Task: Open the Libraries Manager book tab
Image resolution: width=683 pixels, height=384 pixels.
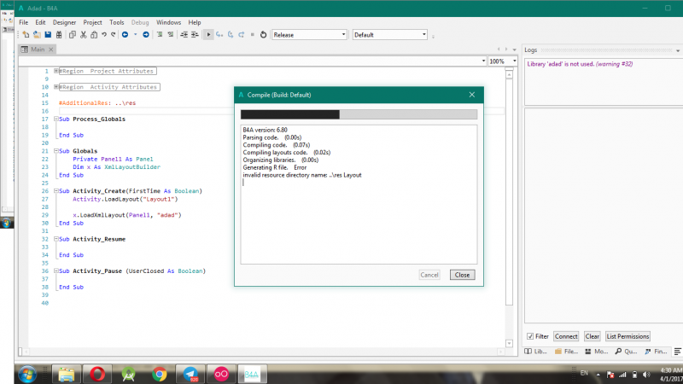Action: [x=536, y=351]
